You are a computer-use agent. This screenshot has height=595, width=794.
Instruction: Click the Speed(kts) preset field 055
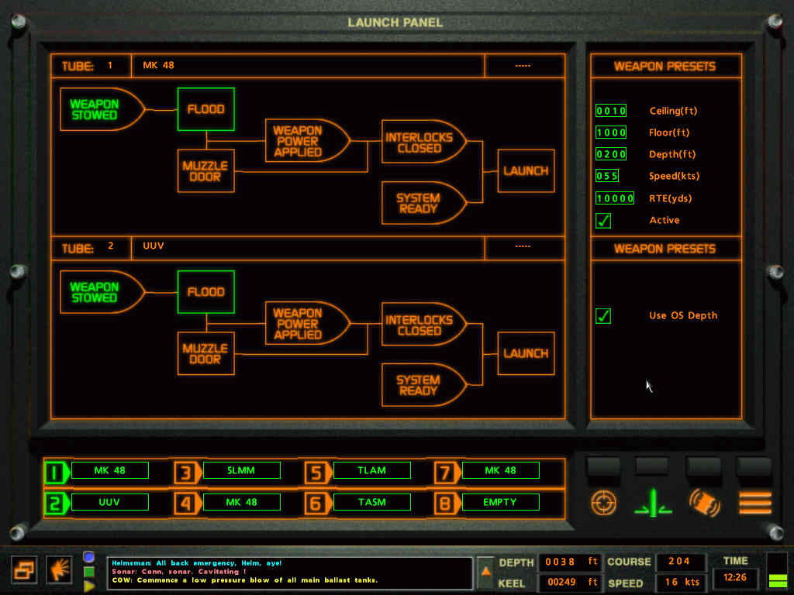tap(607, 176)
